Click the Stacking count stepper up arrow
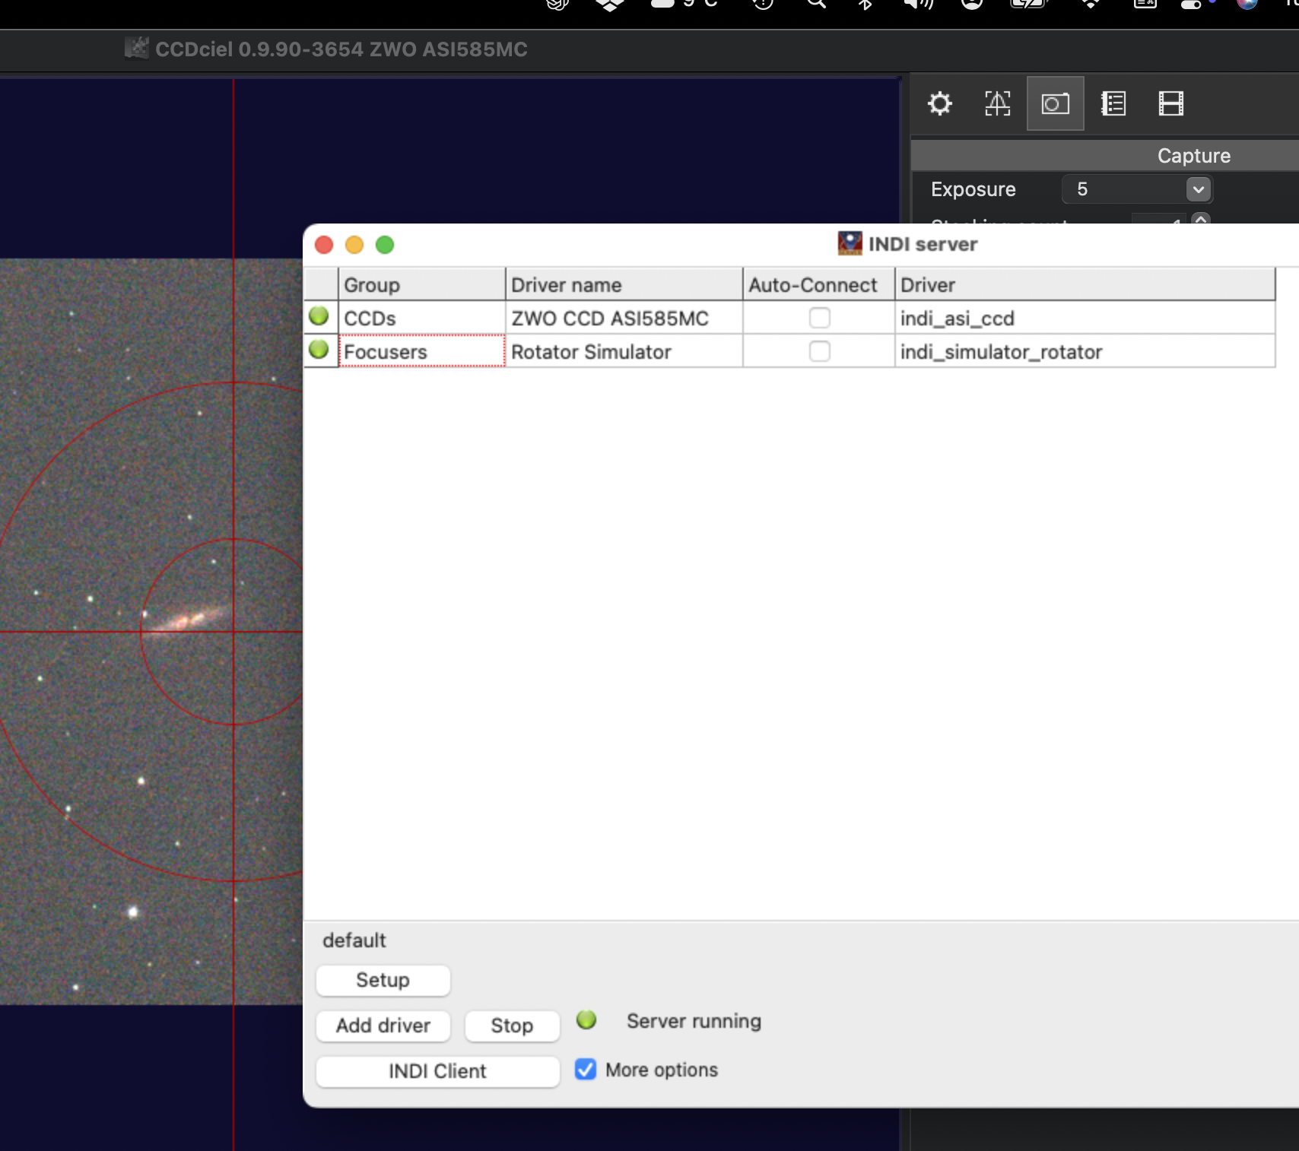Viewport: 1299px width, 1151px height. coord(1201,219)
